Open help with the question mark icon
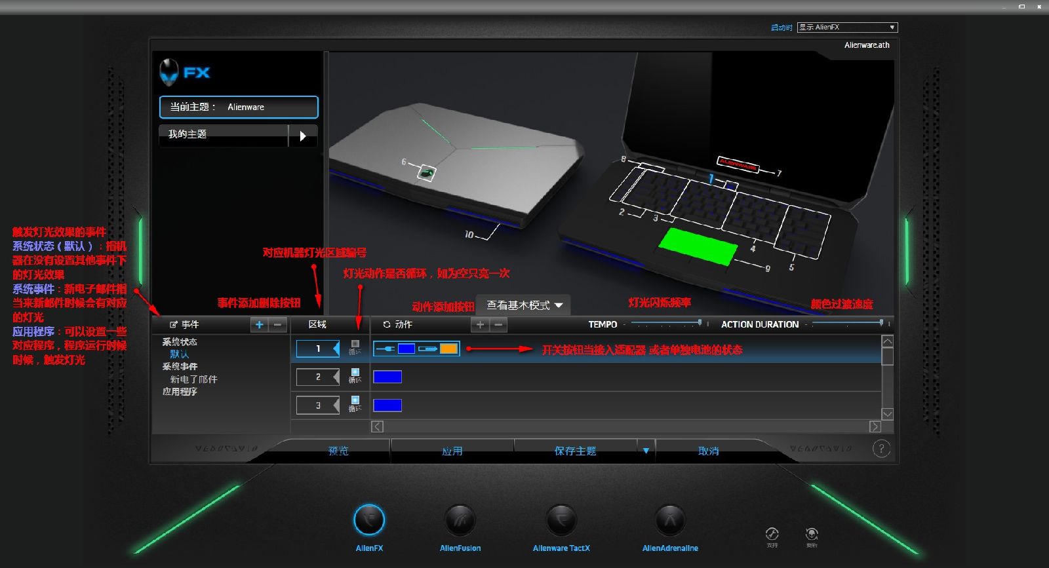 (881, 449)
